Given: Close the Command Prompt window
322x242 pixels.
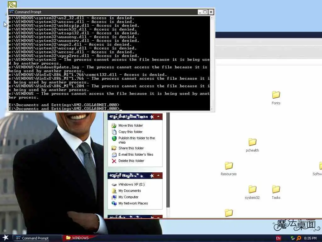Looking at the screenshot, I should [x=211, y=12].
